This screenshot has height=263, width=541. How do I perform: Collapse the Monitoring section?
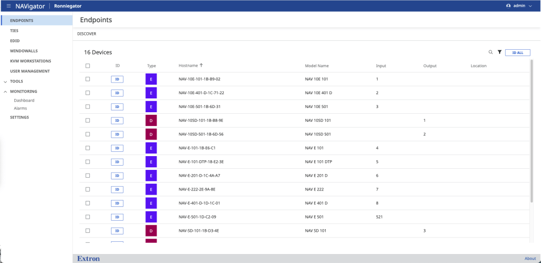coord(5,92)
